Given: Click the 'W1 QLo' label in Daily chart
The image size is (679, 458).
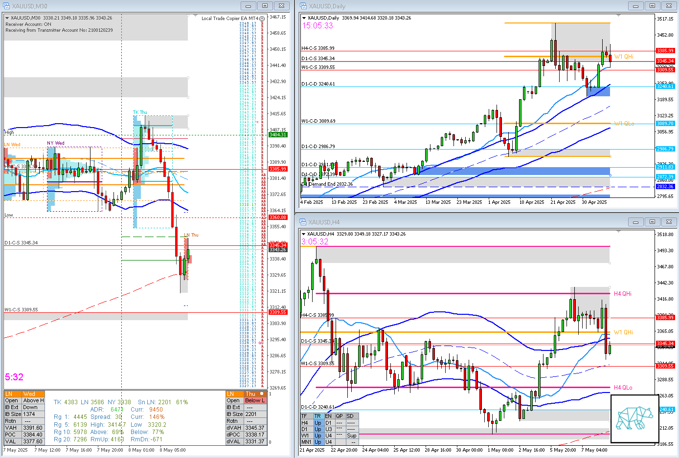Looking at the screenshot, I should 624,124.
